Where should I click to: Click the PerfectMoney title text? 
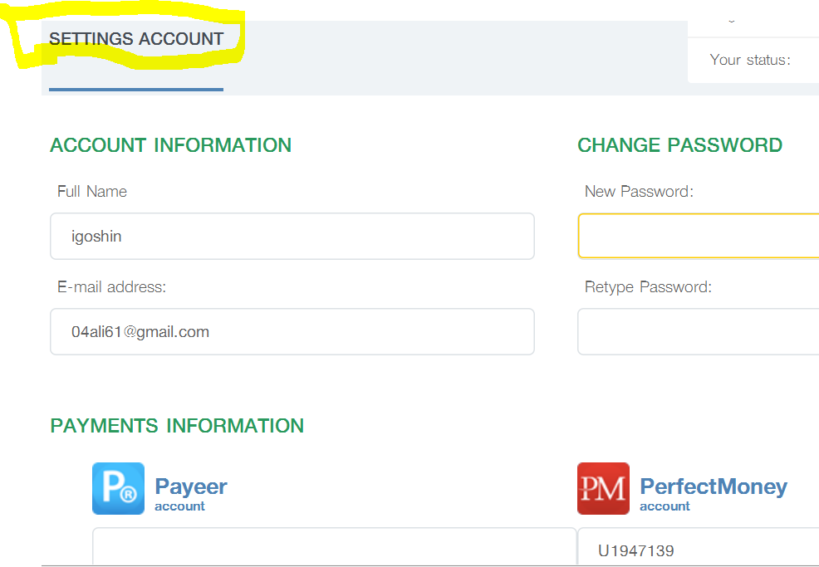point(714,486)
